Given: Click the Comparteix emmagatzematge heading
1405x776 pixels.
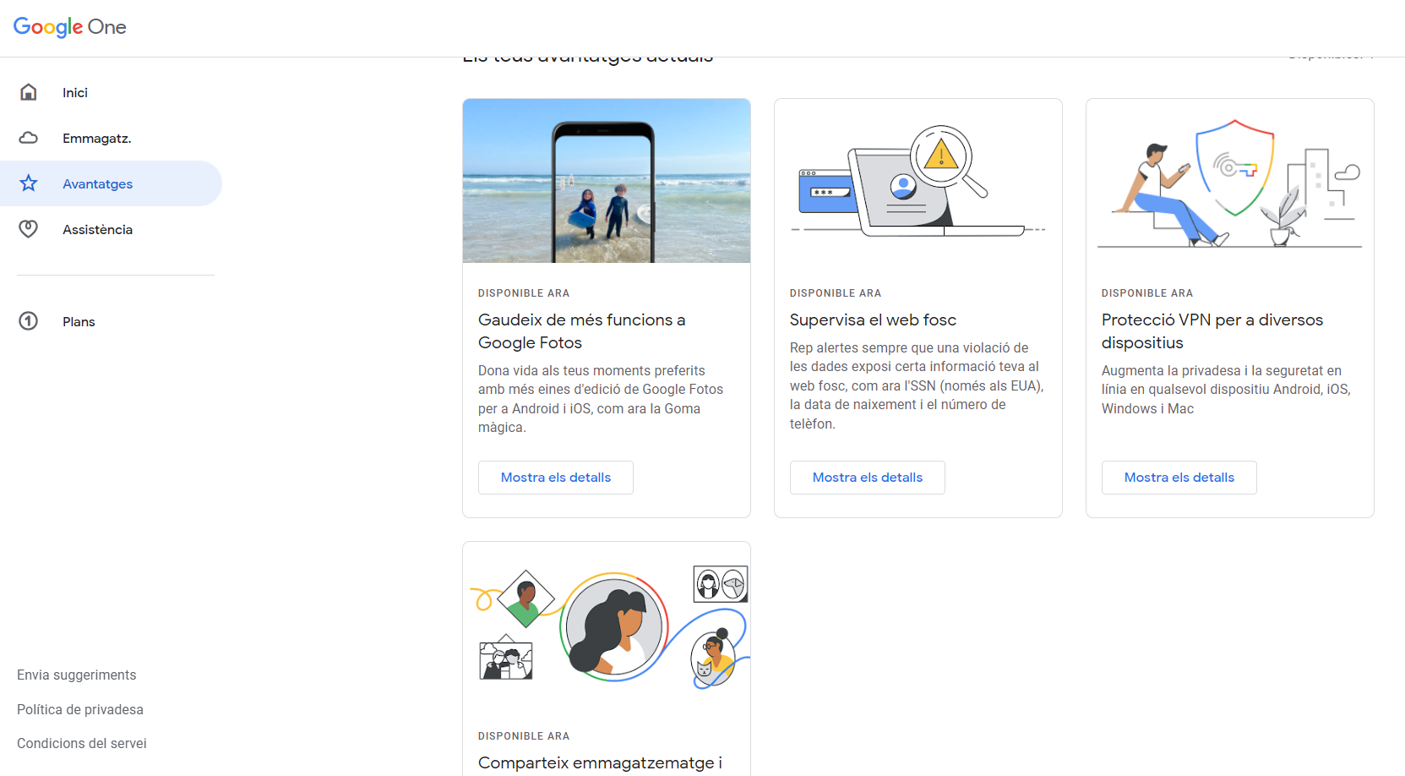Looking at the screenshot, I should 601,763.
